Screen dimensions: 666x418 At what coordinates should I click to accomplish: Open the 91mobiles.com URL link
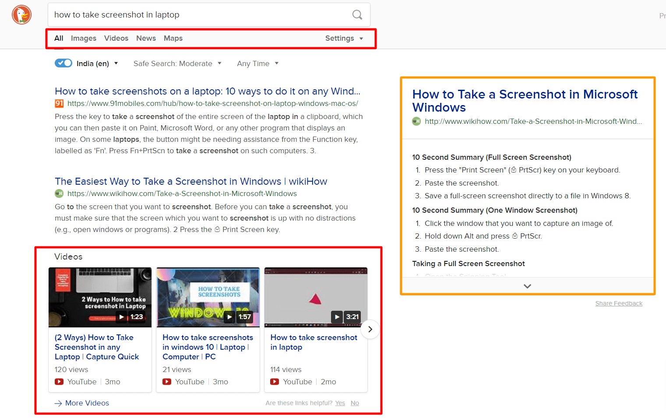tap(213, 104)
